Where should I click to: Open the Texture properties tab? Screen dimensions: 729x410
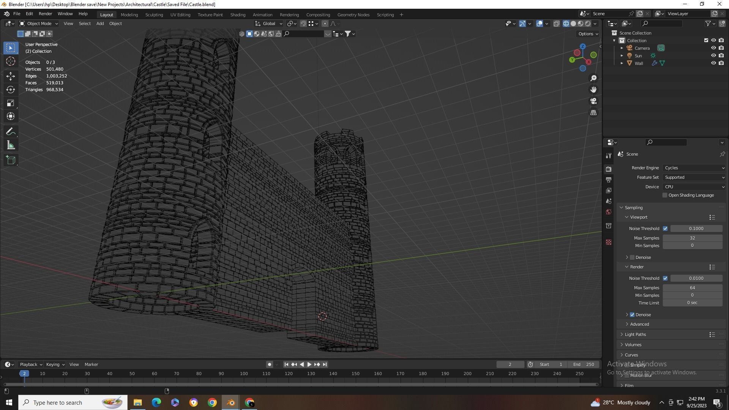609,242
